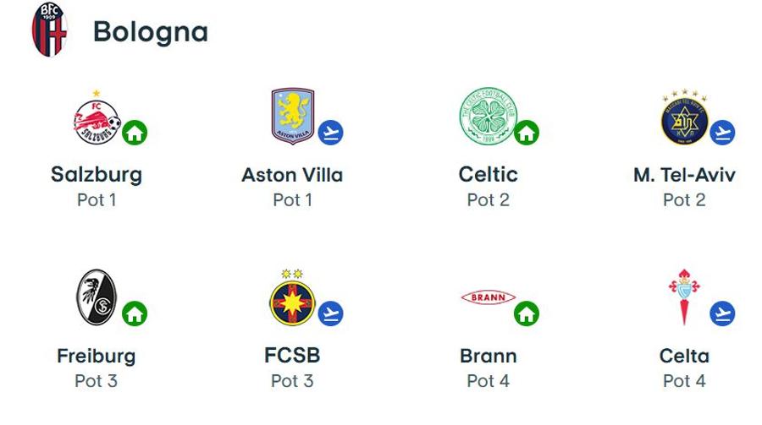Image resolution: width=762 pixels, height=425 pixels.
Task: Click the Freiburg club logo
Action: click(97, 297)
